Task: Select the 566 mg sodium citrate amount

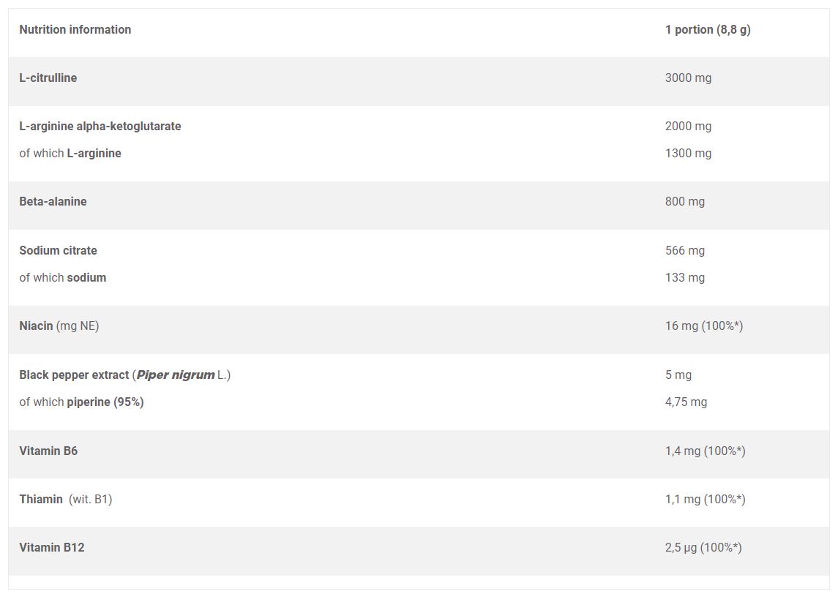Action: [x=684, y=251]
